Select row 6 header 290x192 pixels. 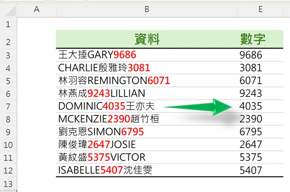click(x=8, y=93)
